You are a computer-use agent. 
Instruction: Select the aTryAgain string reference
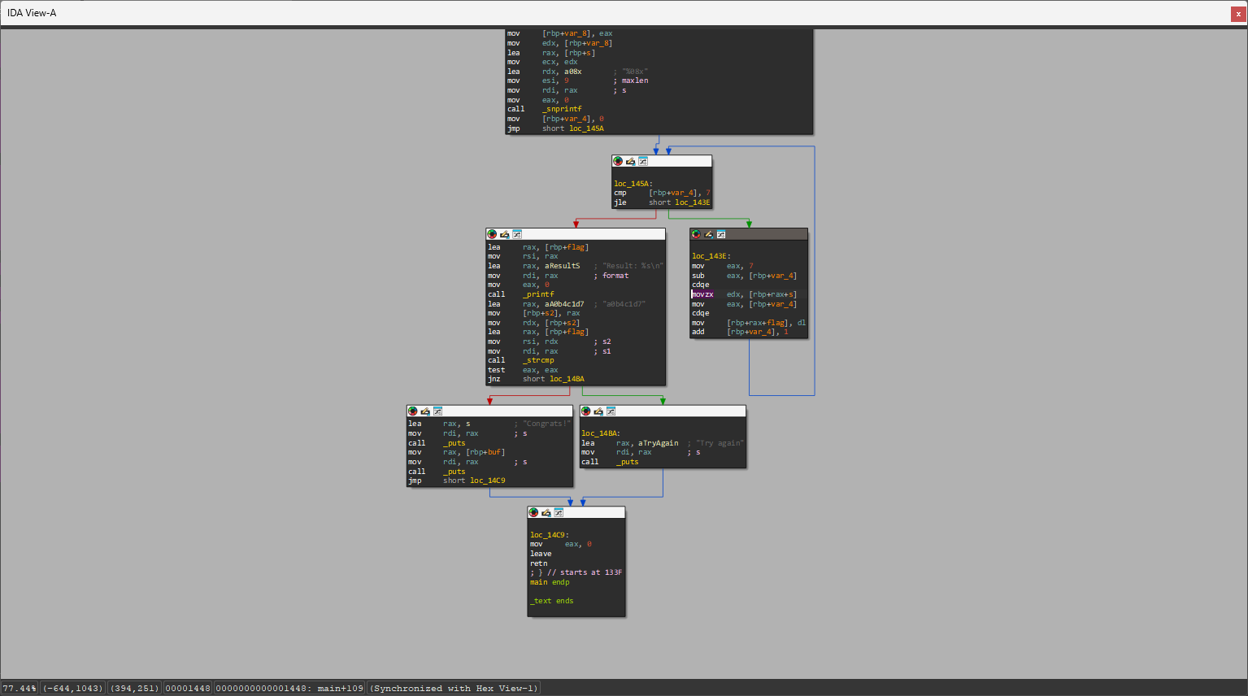pyautogui.click(x=658, y=443)
